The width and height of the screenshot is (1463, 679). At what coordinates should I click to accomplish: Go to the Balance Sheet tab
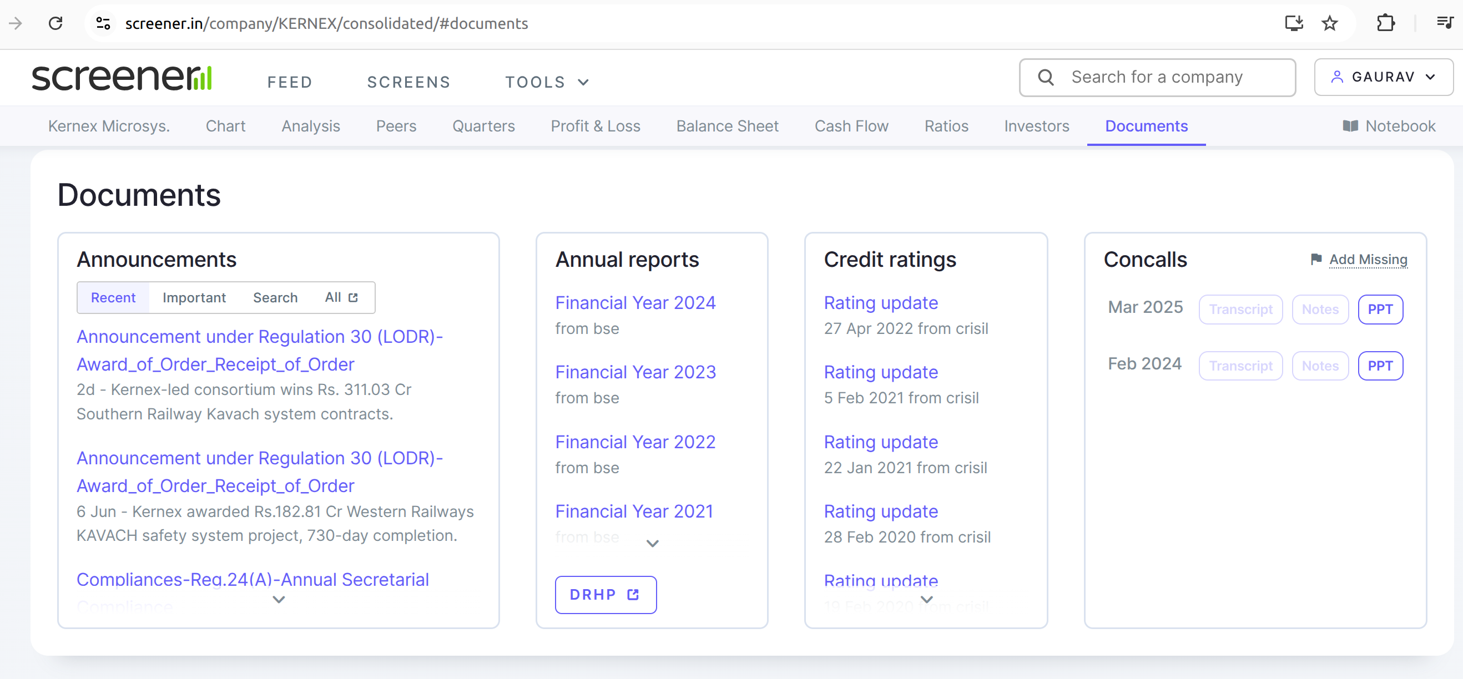pos(727,126)
